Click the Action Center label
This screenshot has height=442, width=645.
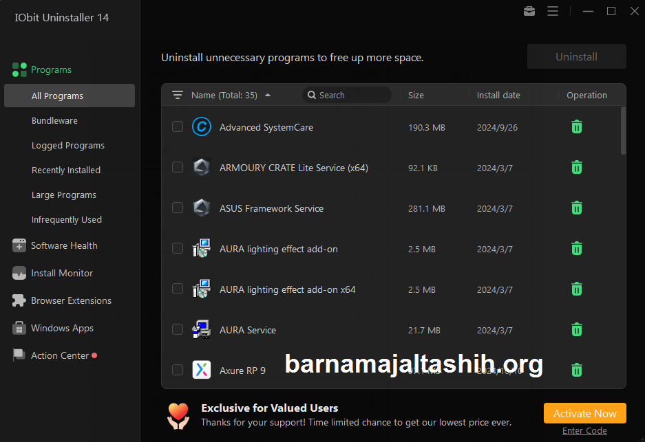point(60,356)
